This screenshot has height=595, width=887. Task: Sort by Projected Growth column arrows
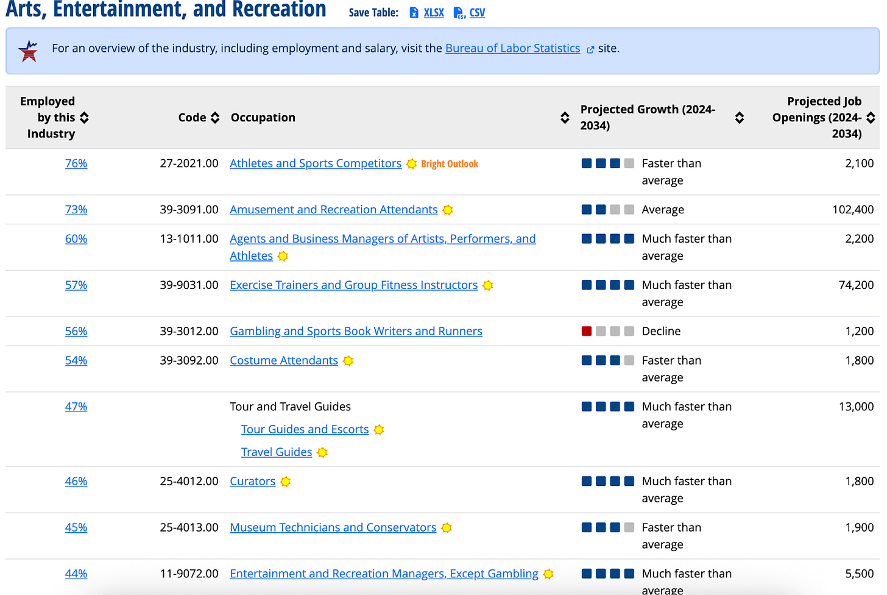tap(740, 118)
